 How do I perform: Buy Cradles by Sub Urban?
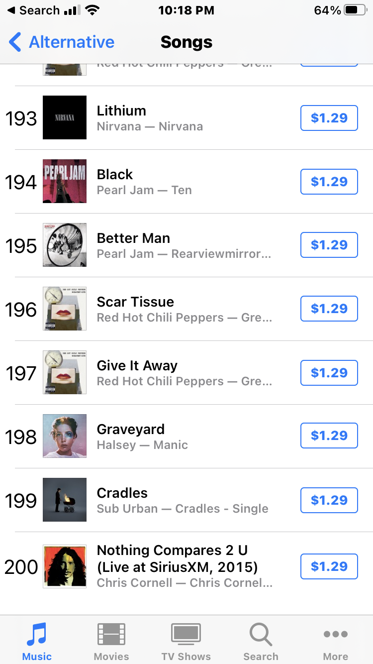click(x=329, y=500)
